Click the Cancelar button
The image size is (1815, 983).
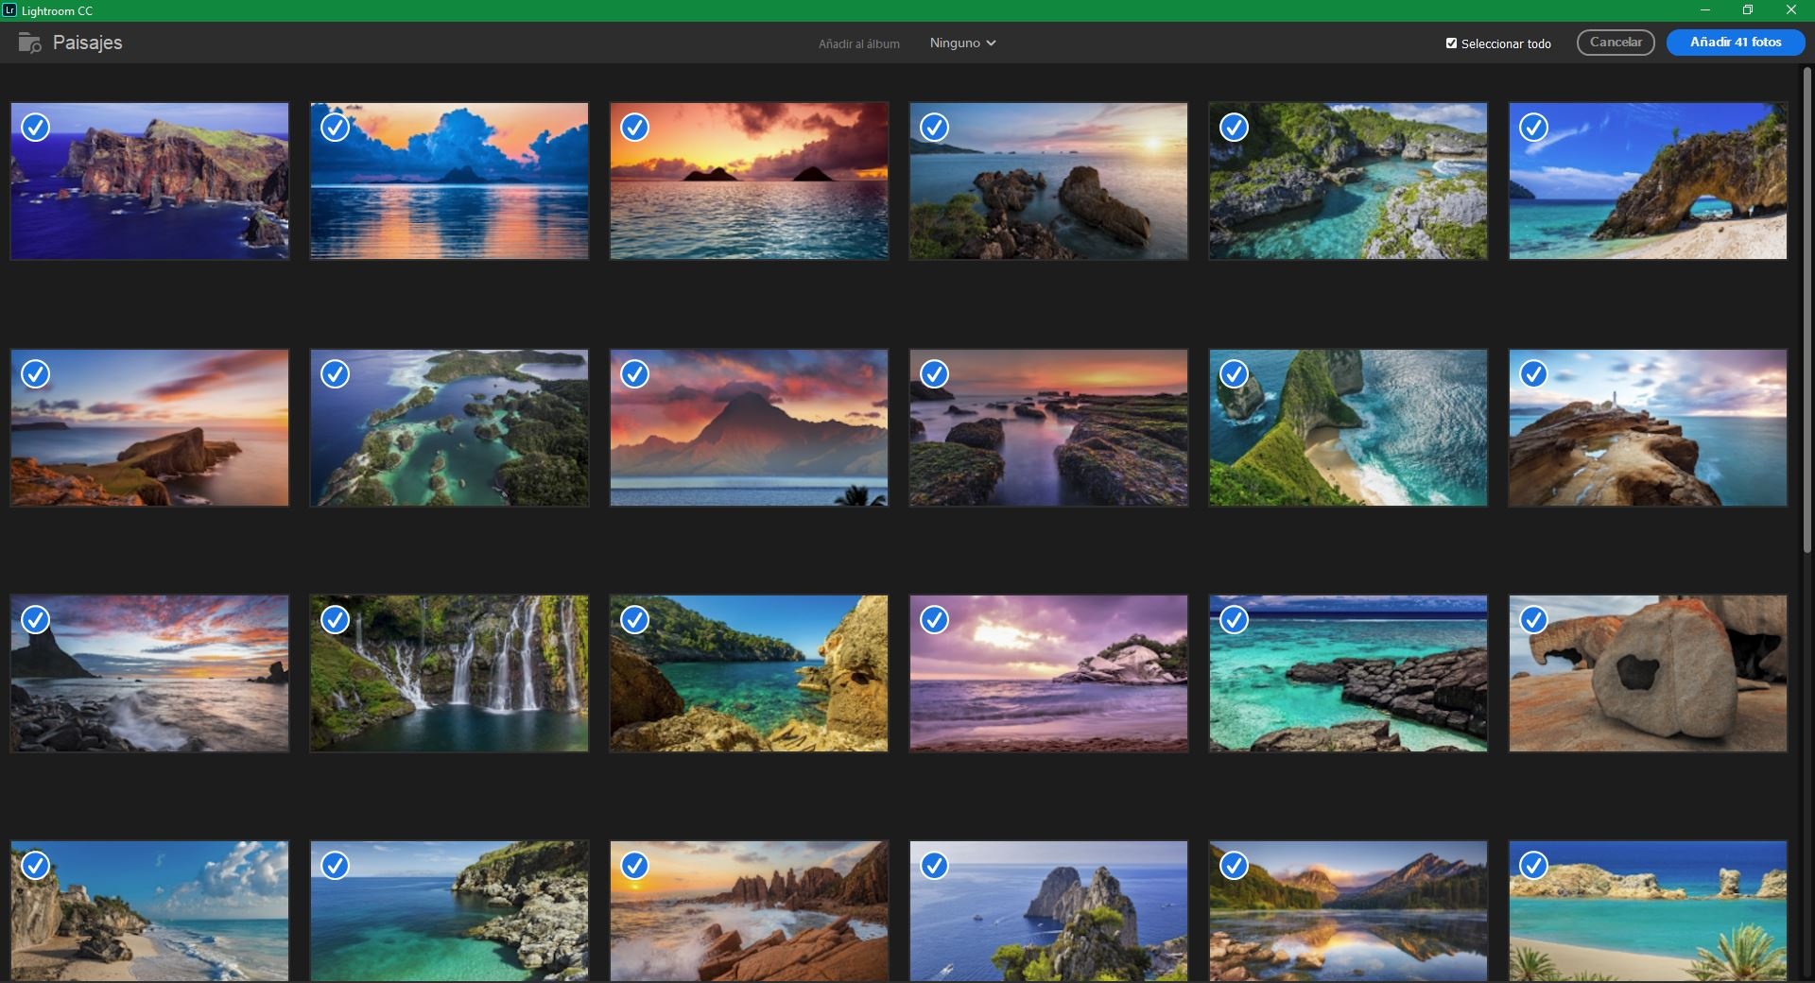pos(1616,43)
